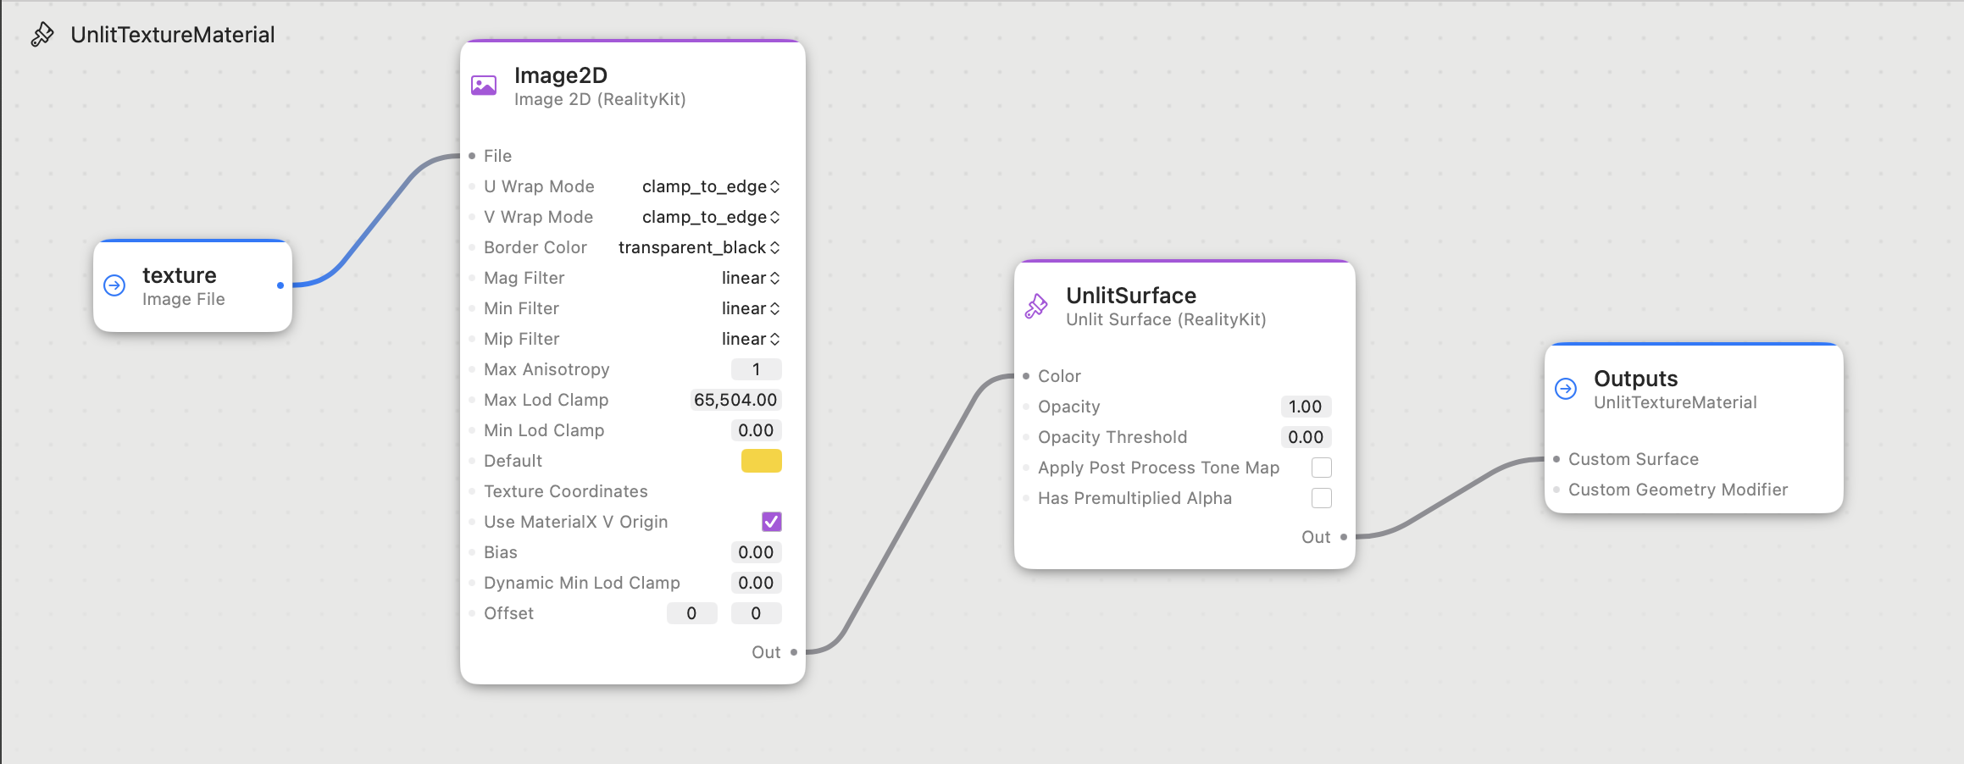The image size is (1964, 764).
Task: Click the Custom Surface input port
Action: click(x=1556, y=459)
